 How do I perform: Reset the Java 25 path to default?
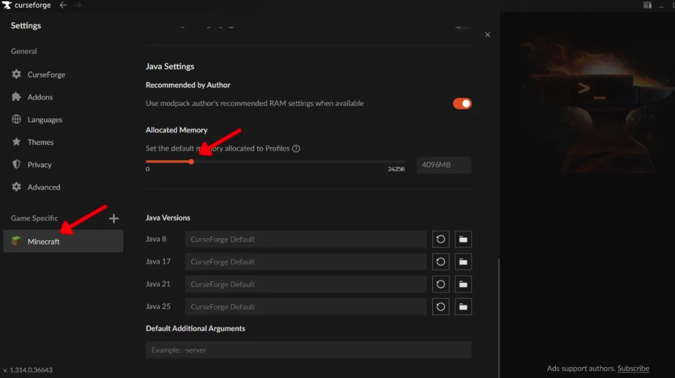click(440, 307)
